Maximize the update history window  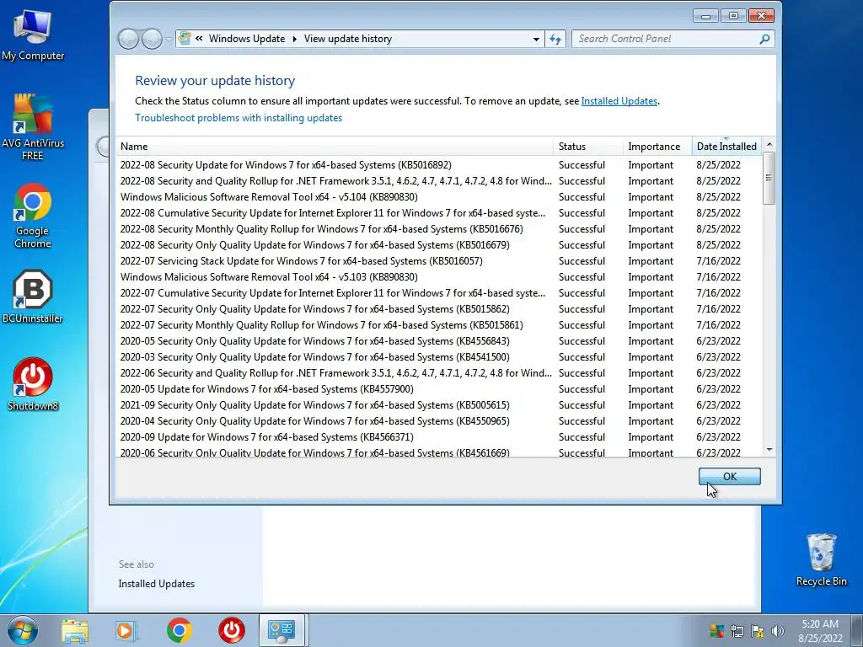tap(734, 16)
